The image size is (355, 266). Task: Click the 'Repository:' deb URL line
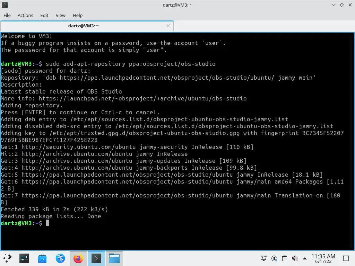coord(158,78)
